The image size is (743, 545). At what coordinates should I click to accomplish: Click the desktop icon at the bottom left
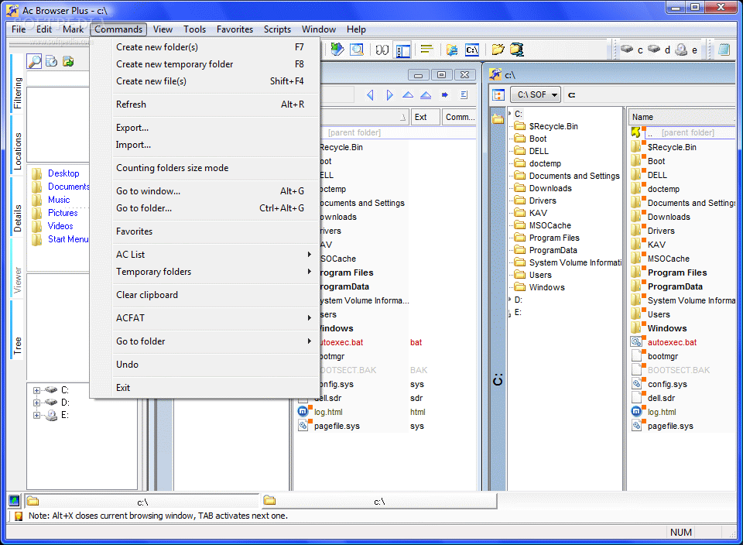[x=14, y=500]
